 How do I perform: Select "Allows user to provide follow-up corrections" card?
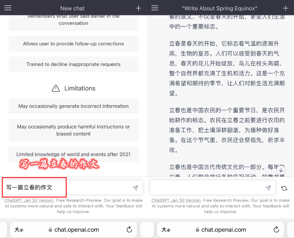(x=73, y=44)
